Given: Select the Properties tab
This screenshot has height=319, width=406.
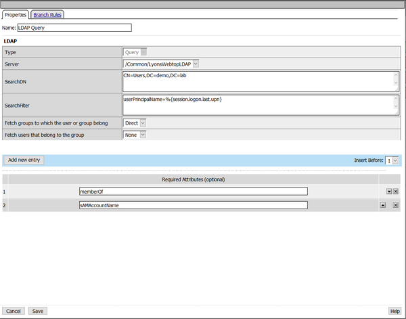Looking at the screenshot, I should pyautogui.click(x=16, y=14).
